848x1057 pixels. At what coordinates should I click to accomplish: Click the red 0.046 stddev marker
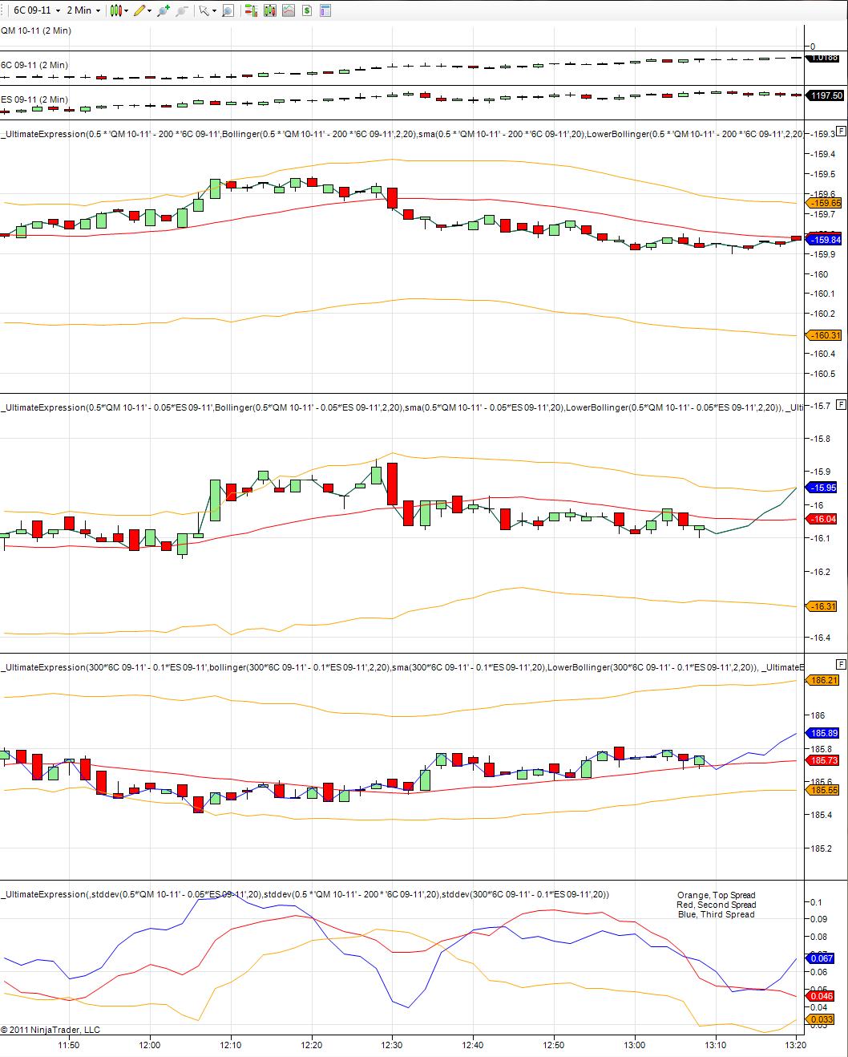tap(821, 996)
